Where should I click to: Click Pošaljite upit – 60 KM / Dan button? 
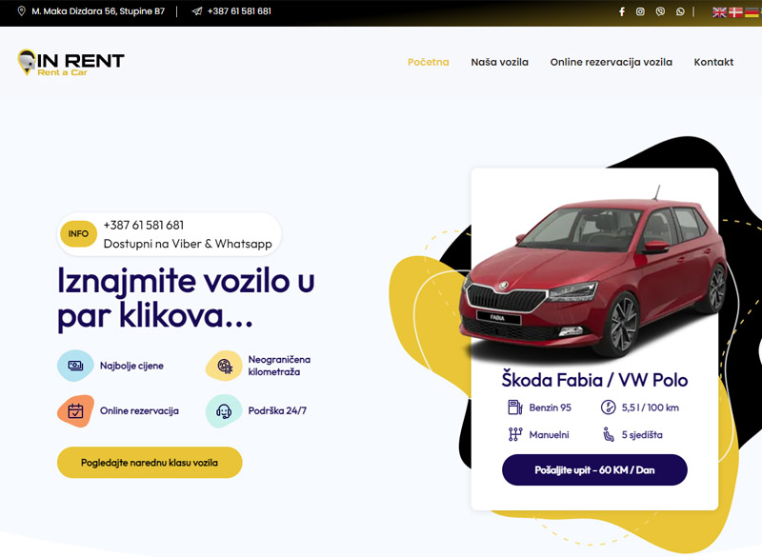tap(594, 469)
